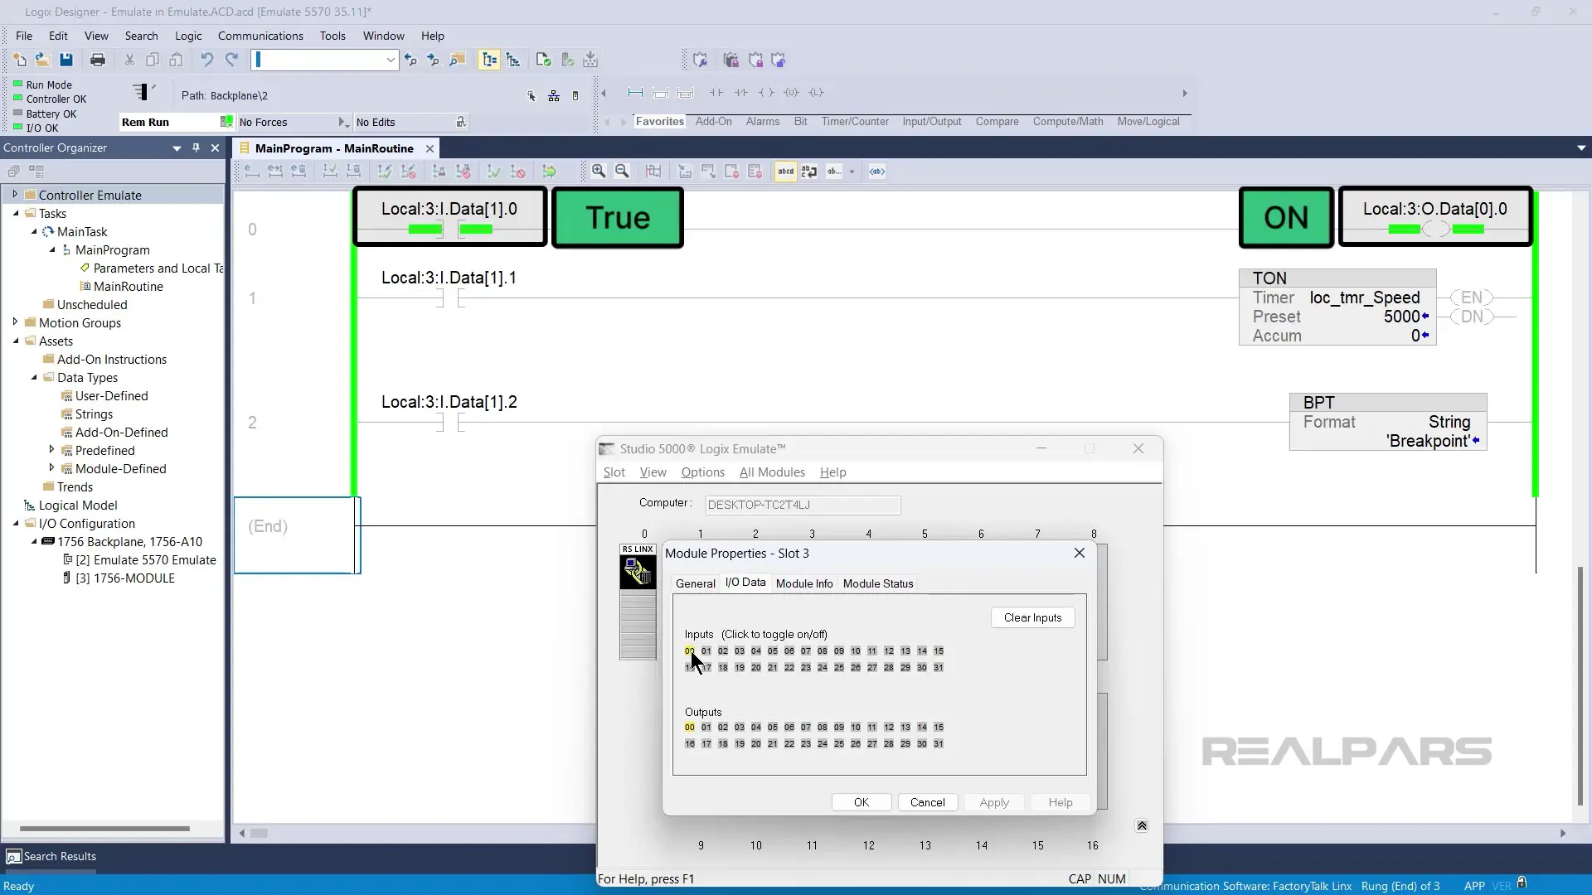Click the Clear Inputs button
Screen dimensions: 1592x895
tap(1032, 617)
